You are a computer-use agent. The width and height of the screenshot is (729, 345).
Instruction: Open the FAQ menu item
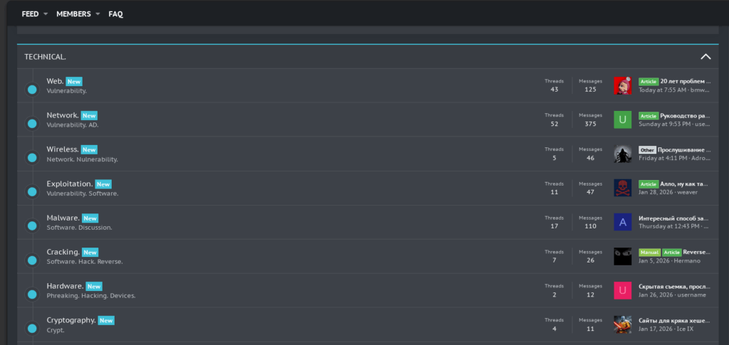115,14
